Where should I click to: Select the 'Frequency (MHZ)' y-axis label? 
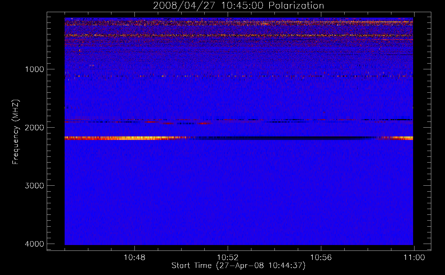[x=16, y=132]
